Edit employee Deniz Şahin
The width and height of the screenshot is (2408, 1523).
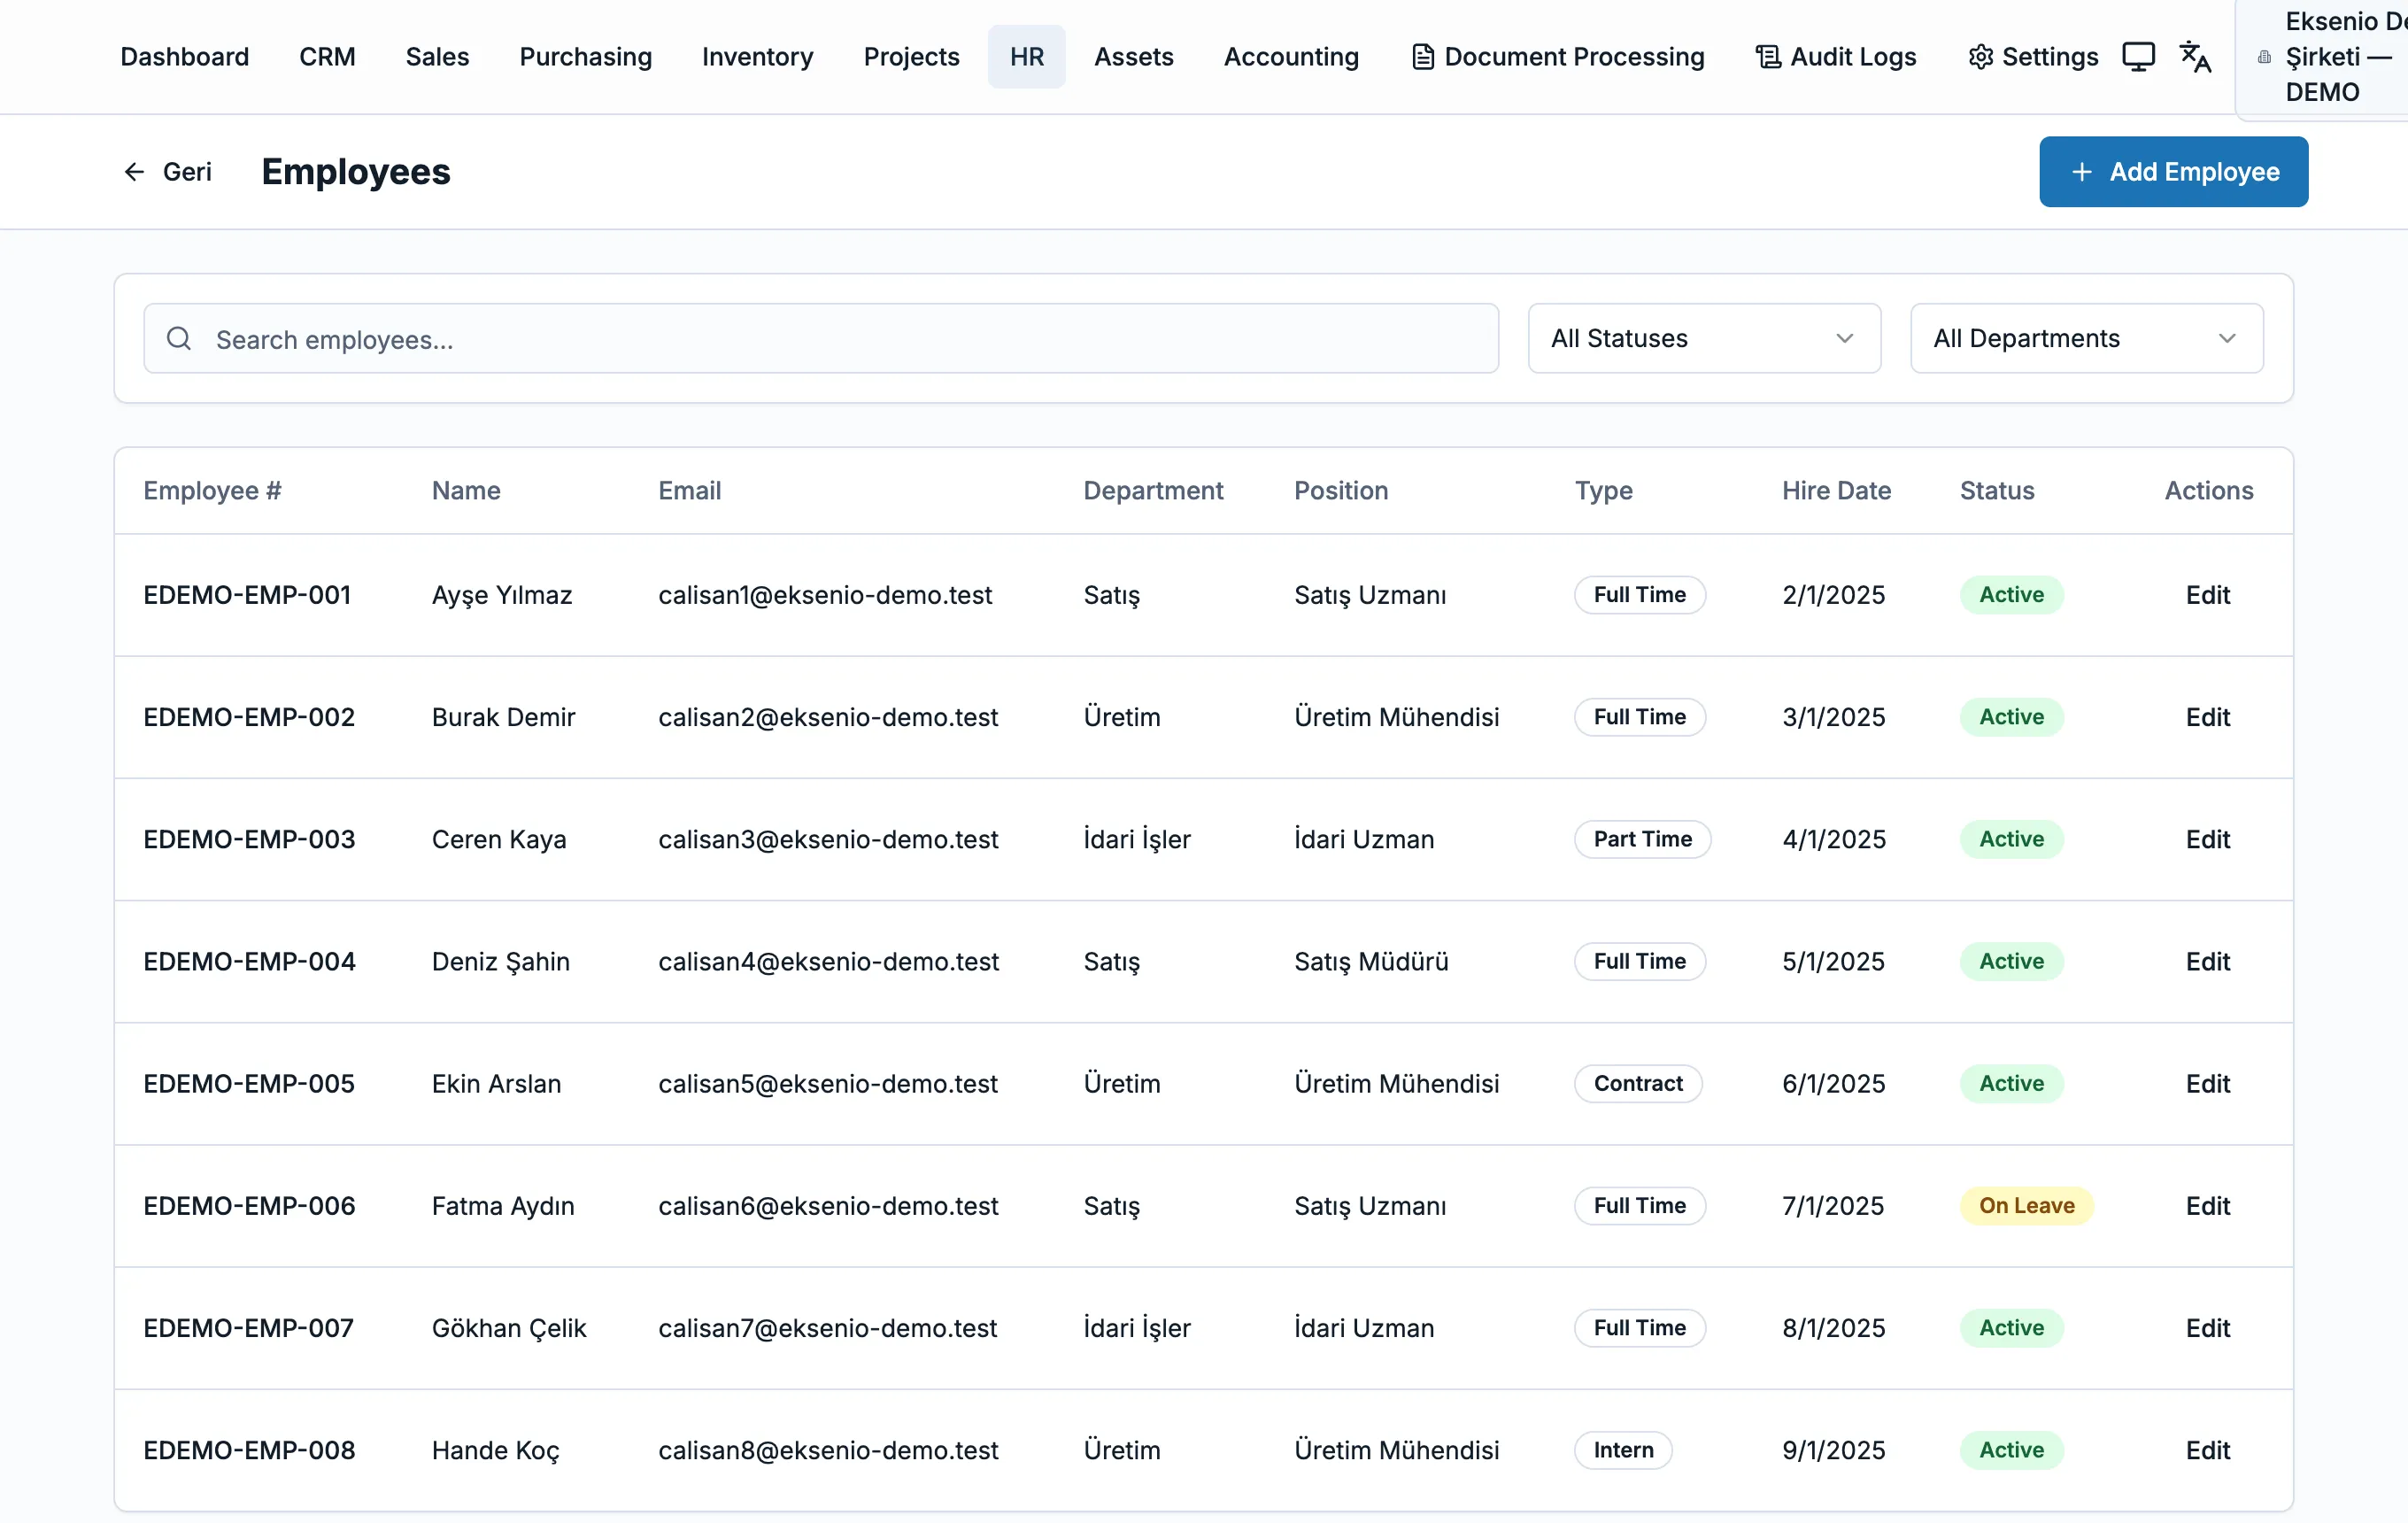coord(2207,961)
